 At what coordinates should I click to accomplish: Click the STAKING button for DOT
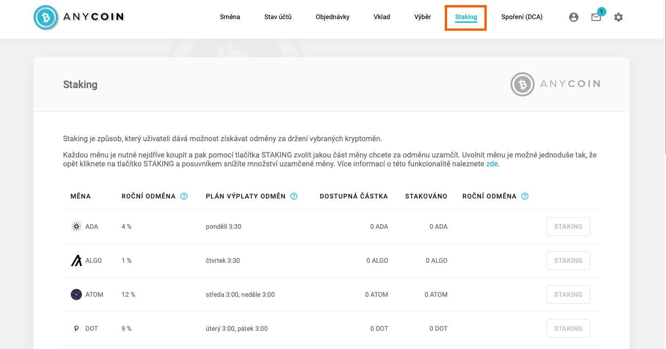[568, 328]
